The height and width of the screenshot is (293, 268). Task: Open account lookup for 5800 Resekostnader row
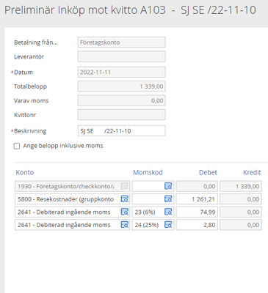coord(125,199)
